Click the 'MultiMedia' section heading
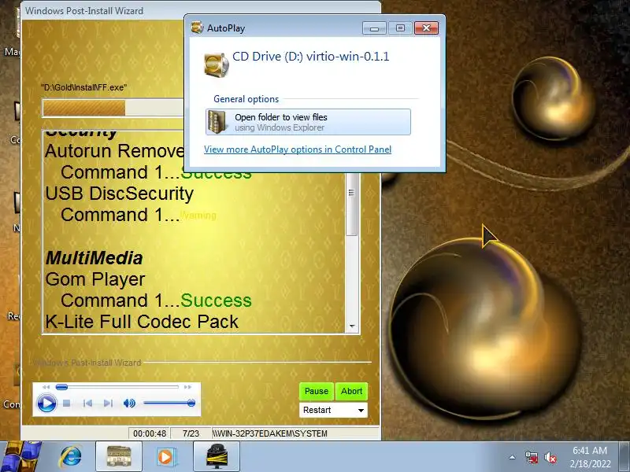Screen dimensions: 630x472 94,258
